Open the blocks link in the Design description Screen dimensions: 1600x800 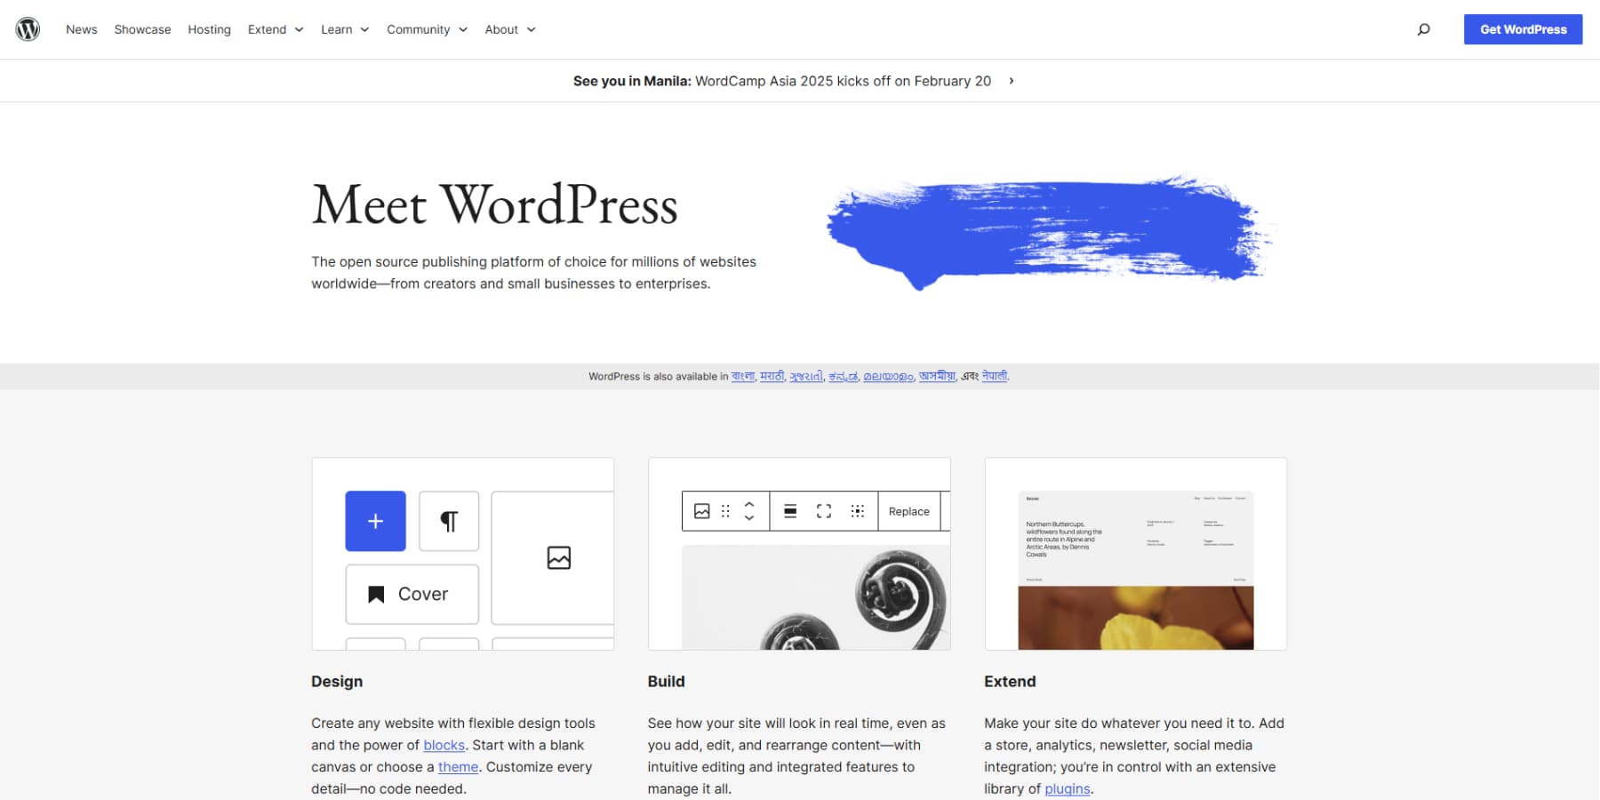[x=444, y=745]
